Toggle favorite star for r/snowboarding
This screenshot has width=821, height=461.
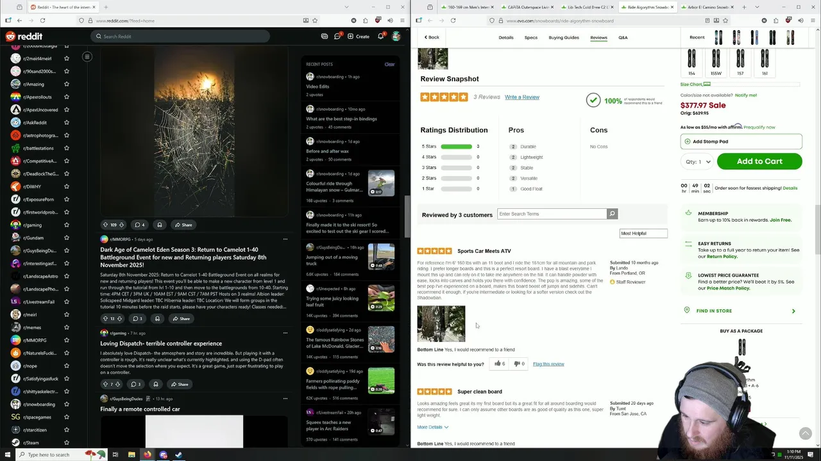tap(67, 404)
